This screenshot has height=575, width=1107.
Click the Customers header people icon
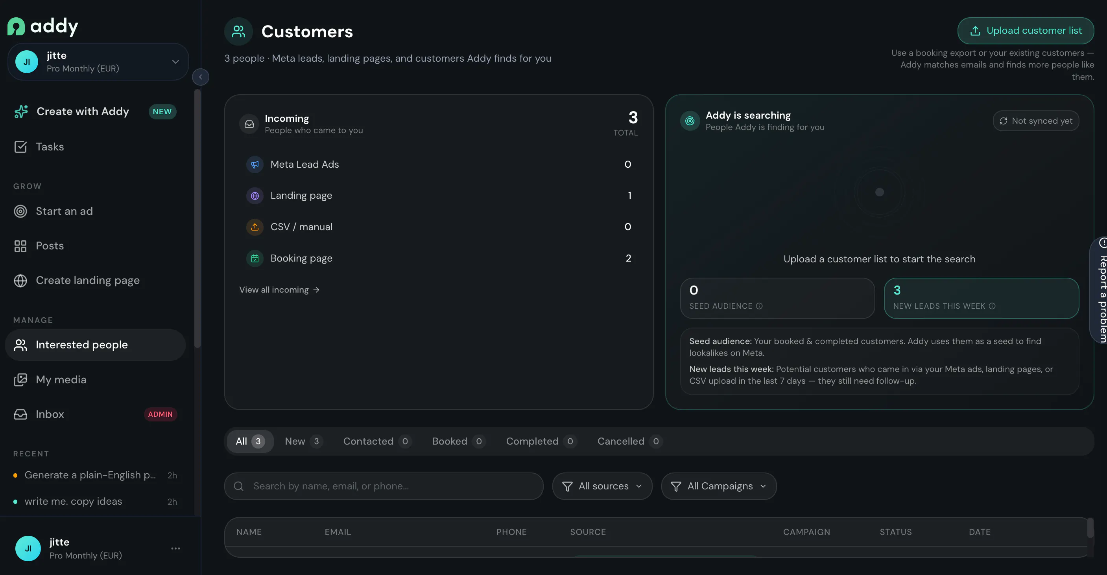tap(238, 31)
